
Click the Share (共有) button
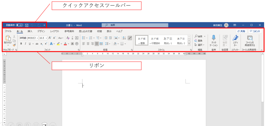[241, 31]
